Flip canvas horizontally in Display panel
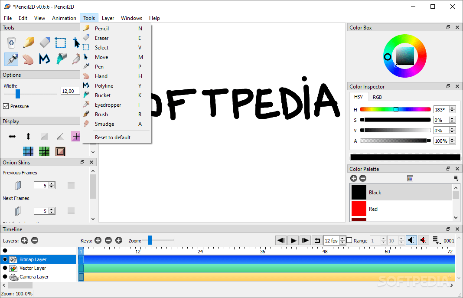The image size is (463, 298). click(x=12, y=136)
